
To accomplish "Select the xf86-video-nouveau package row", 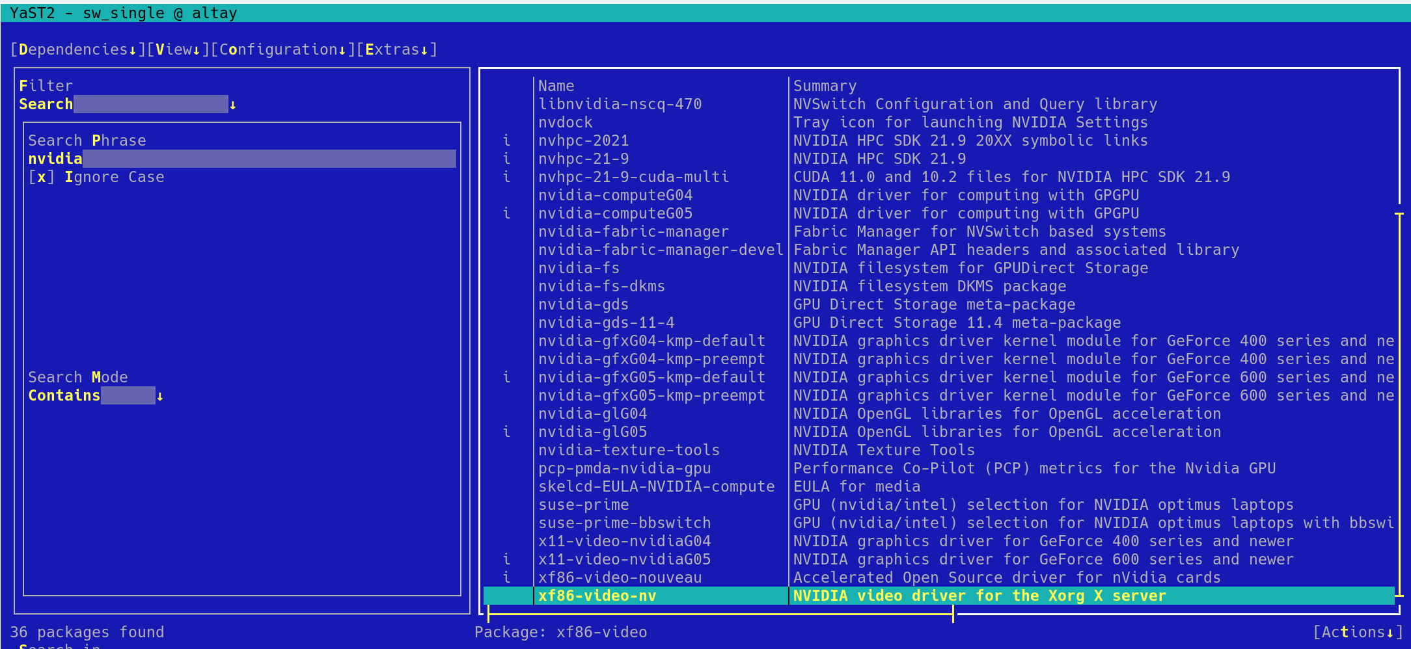I will [938, 577].
